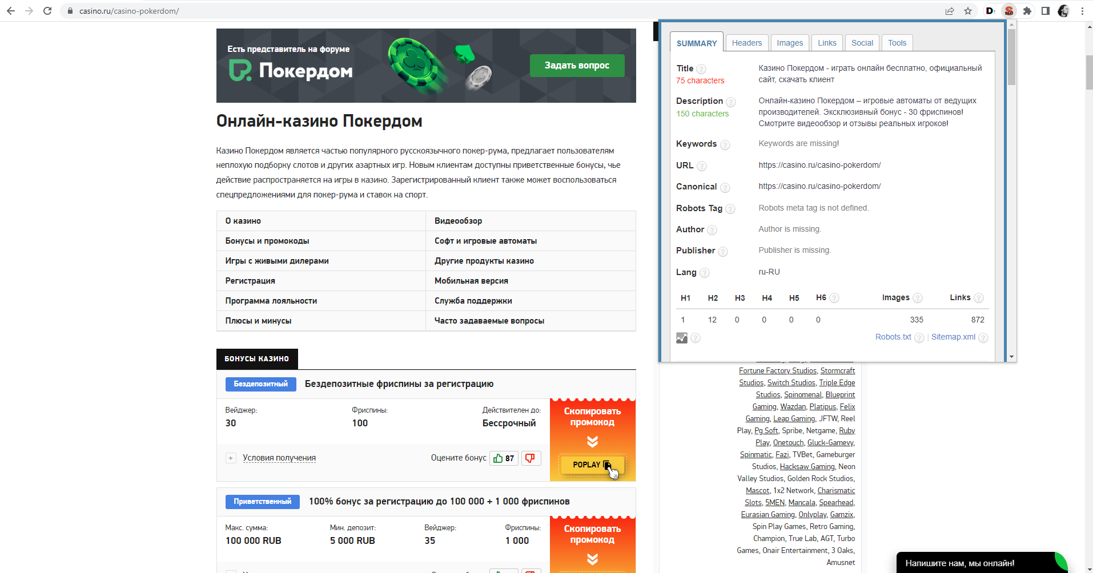The height and width of the screenshot is (573, 1093).
Task: Open the Напишите нам, мы онлайн chat widget
Action: coord(981,563)
